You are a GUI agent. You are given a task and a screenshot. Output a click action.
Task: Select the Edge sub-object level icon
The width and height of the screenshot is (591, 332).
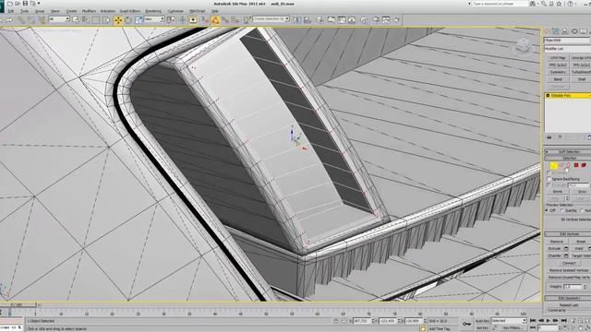[561, 165]
